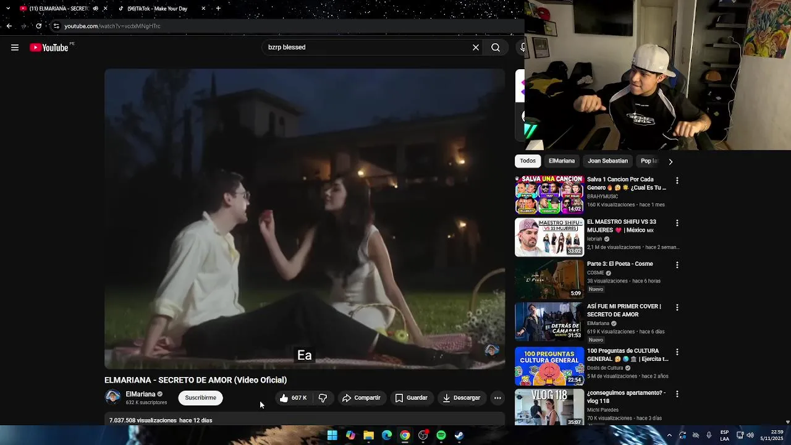This screenshot has width=791, height=445.
Task: Click the YouTube logo to go home
Action: [x=49, y=48]
